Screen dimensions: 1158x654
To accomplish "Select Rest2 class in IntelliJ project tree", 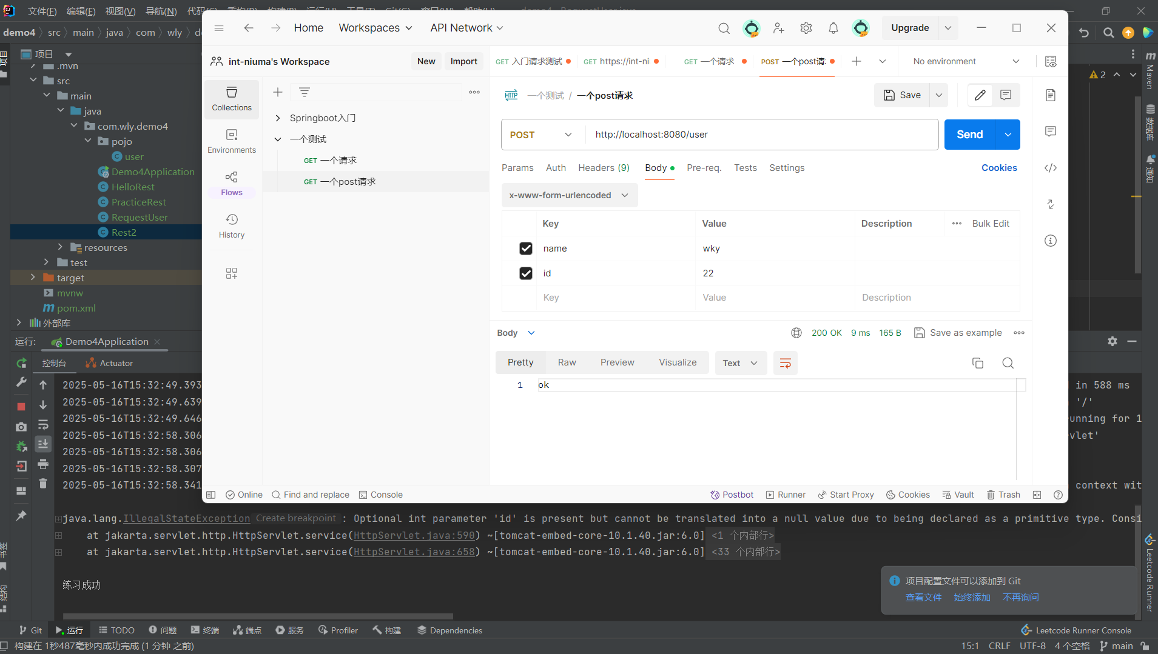I will 124,232.
